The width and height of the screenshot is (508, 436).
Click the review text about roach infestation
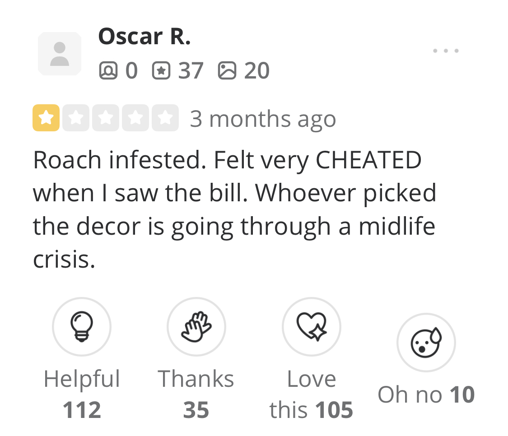(x=234, y=209)
